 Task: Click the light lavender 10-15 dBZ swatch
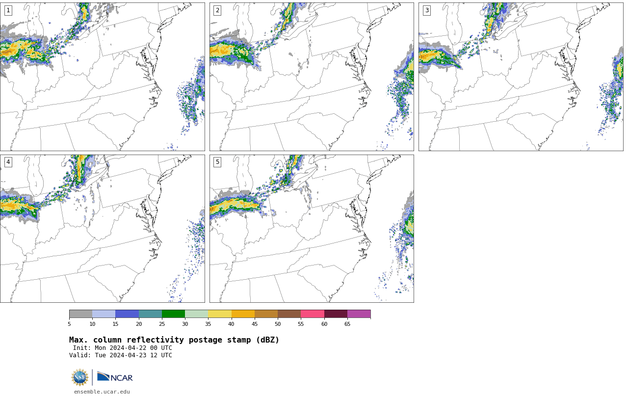(104, 314)
